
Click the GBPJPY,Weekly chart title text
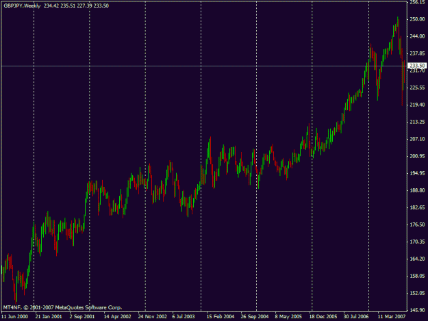point(22,5)
